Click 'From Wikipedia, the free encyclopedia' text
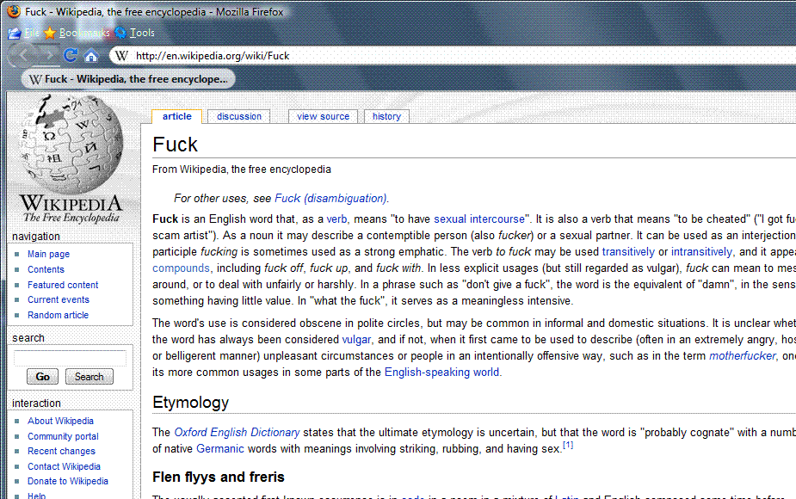The width and height of the screenshot is (796, 499). [x=242, y=169]
